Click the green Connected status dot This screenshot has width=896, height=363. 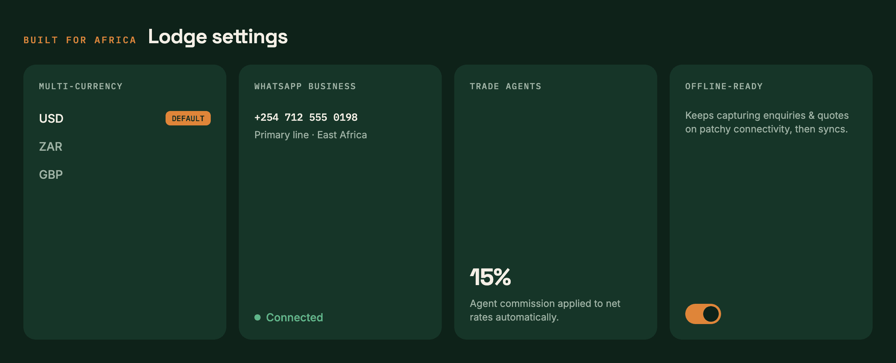258,317
